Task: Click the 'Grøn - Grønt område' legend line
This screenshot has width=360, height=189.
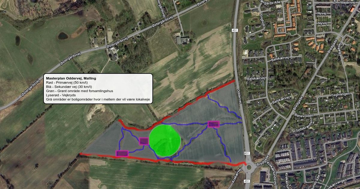Action: [79, 91]
